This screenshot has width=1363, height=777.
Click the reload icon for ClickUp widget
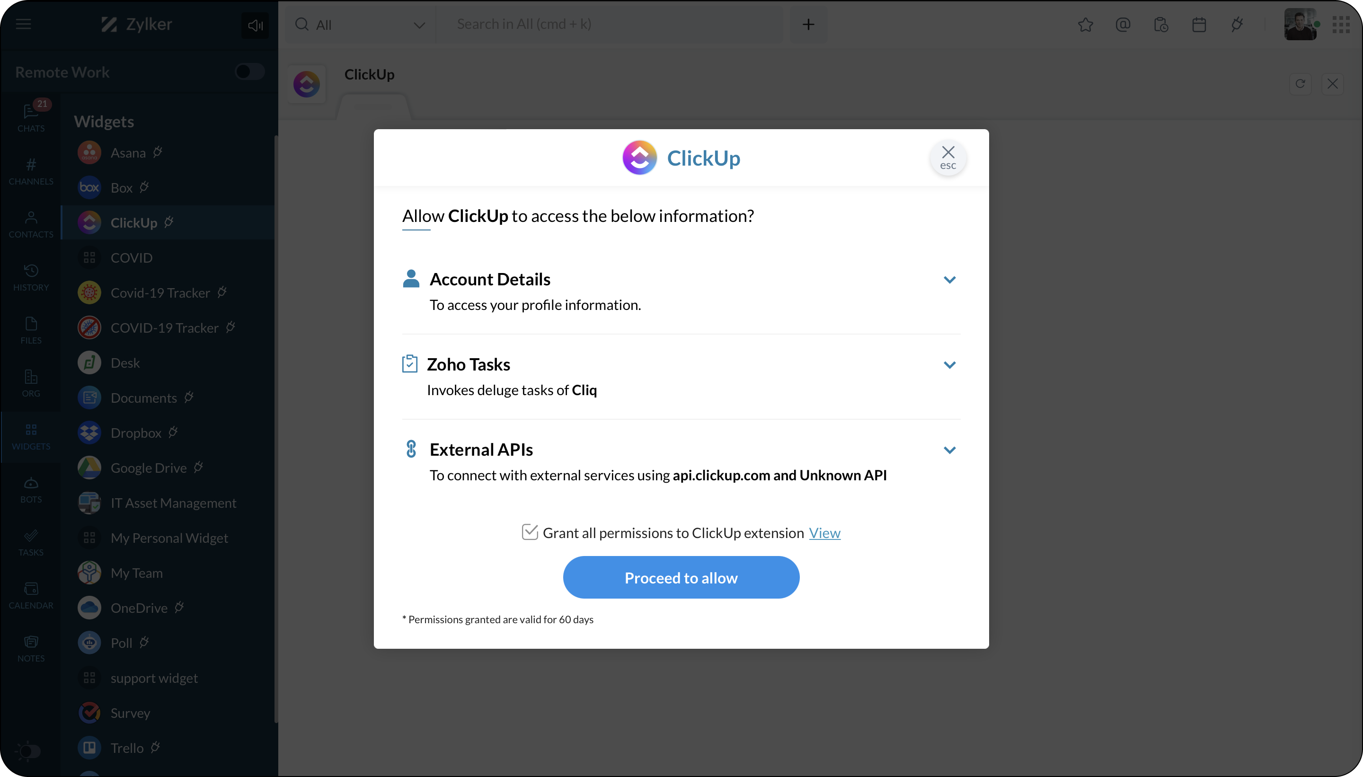pos(1300,84)
